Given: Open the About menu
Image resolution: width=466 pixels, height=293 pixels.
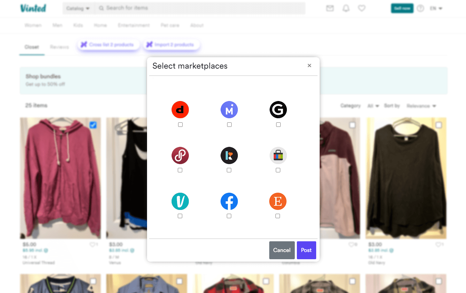Looking at the screenshot, I should point(197,26).
